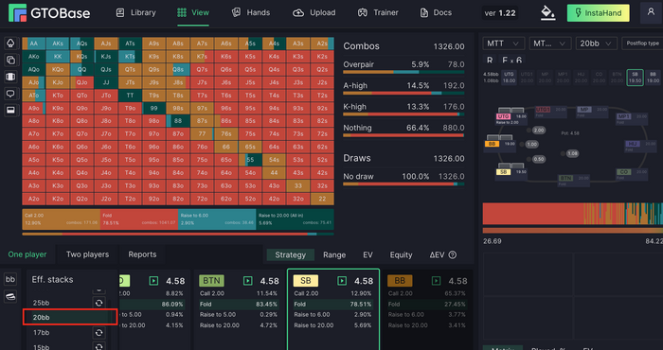Open the Docs page
The height and width of the screenshot is (350, 663).
436,12
